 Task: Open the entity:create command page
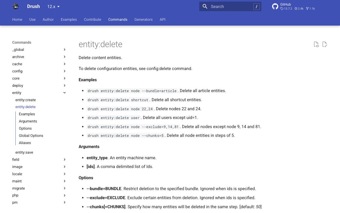(25, 100)
